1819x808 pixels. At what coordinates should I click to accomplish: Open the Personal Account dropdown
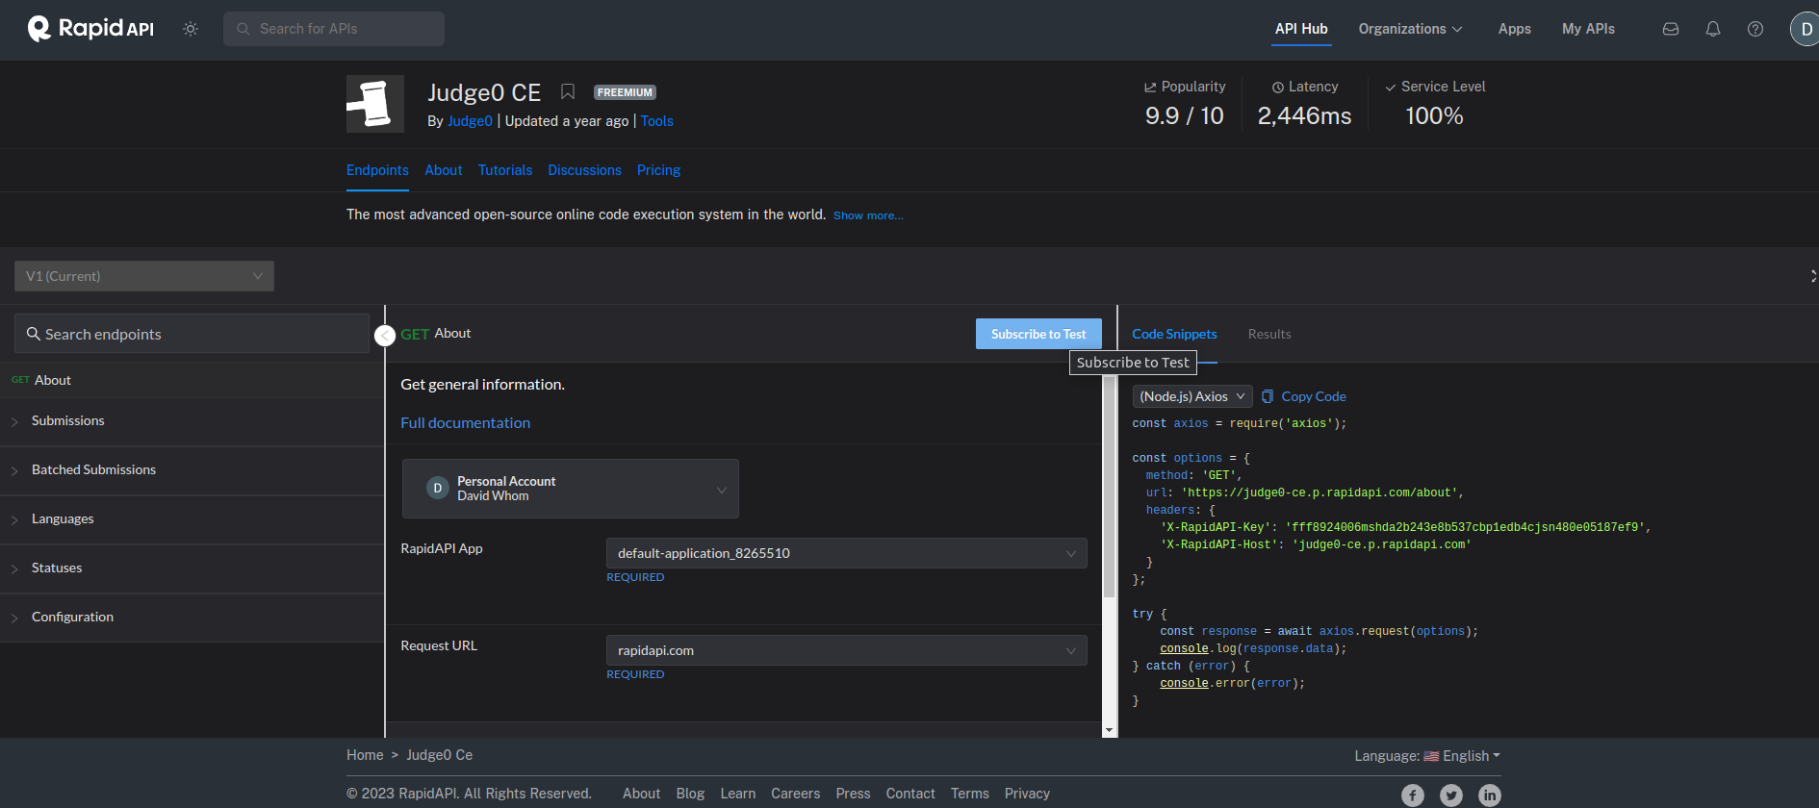coord(571,489)
